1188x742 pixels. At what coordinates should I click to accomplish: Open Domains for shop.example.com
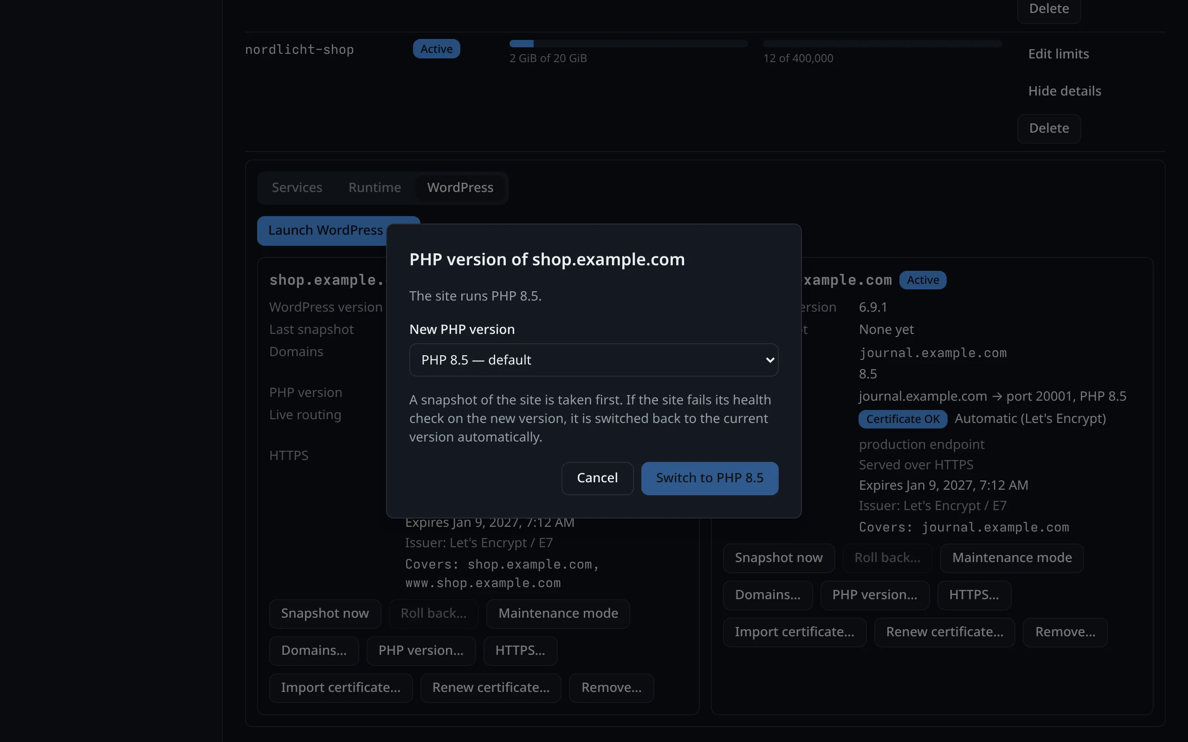[314, 651]
